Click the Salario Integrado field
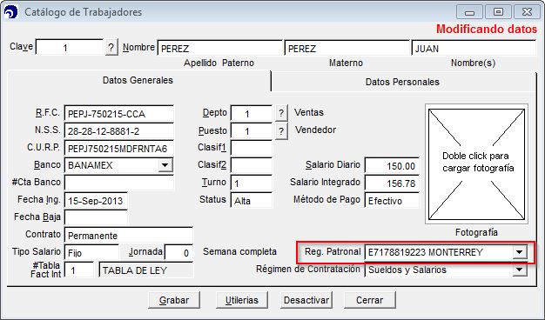Image resolution: width=545 pixels, height=320 pixels. [392, 183]
